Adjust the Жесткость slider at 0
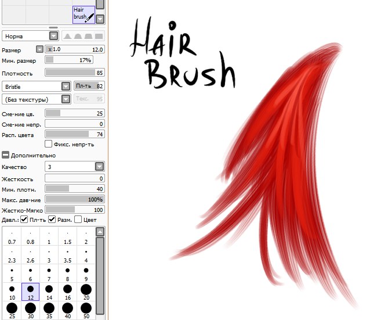This screenshot has height=320, width=377. (x=75, y=178)
